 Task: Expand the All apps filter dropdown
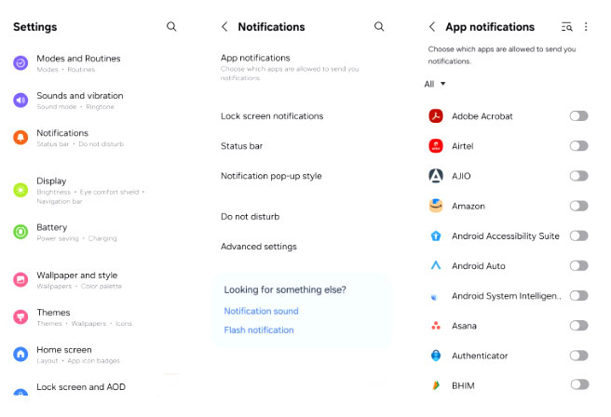(435, 84)
